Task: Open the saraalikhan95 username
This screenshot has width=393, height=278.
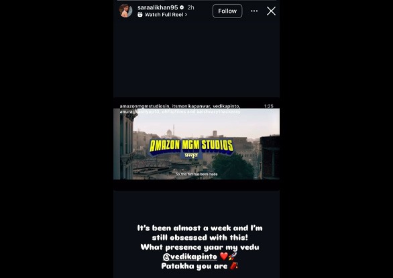Action: click(158, 7)
